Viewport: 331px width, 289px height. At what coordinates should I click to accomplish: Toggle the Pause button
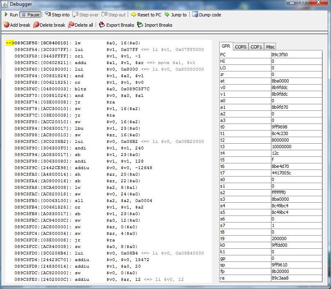[30, 15]
